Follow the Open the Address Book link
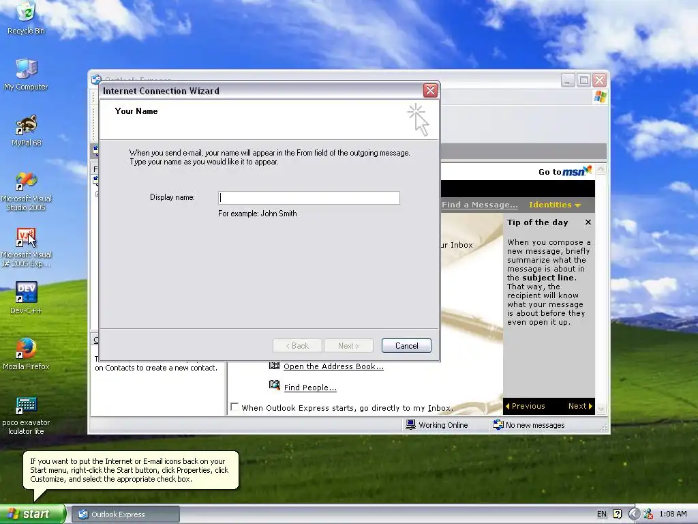Viewport: 698px width, 524px height. click(333, 366)
